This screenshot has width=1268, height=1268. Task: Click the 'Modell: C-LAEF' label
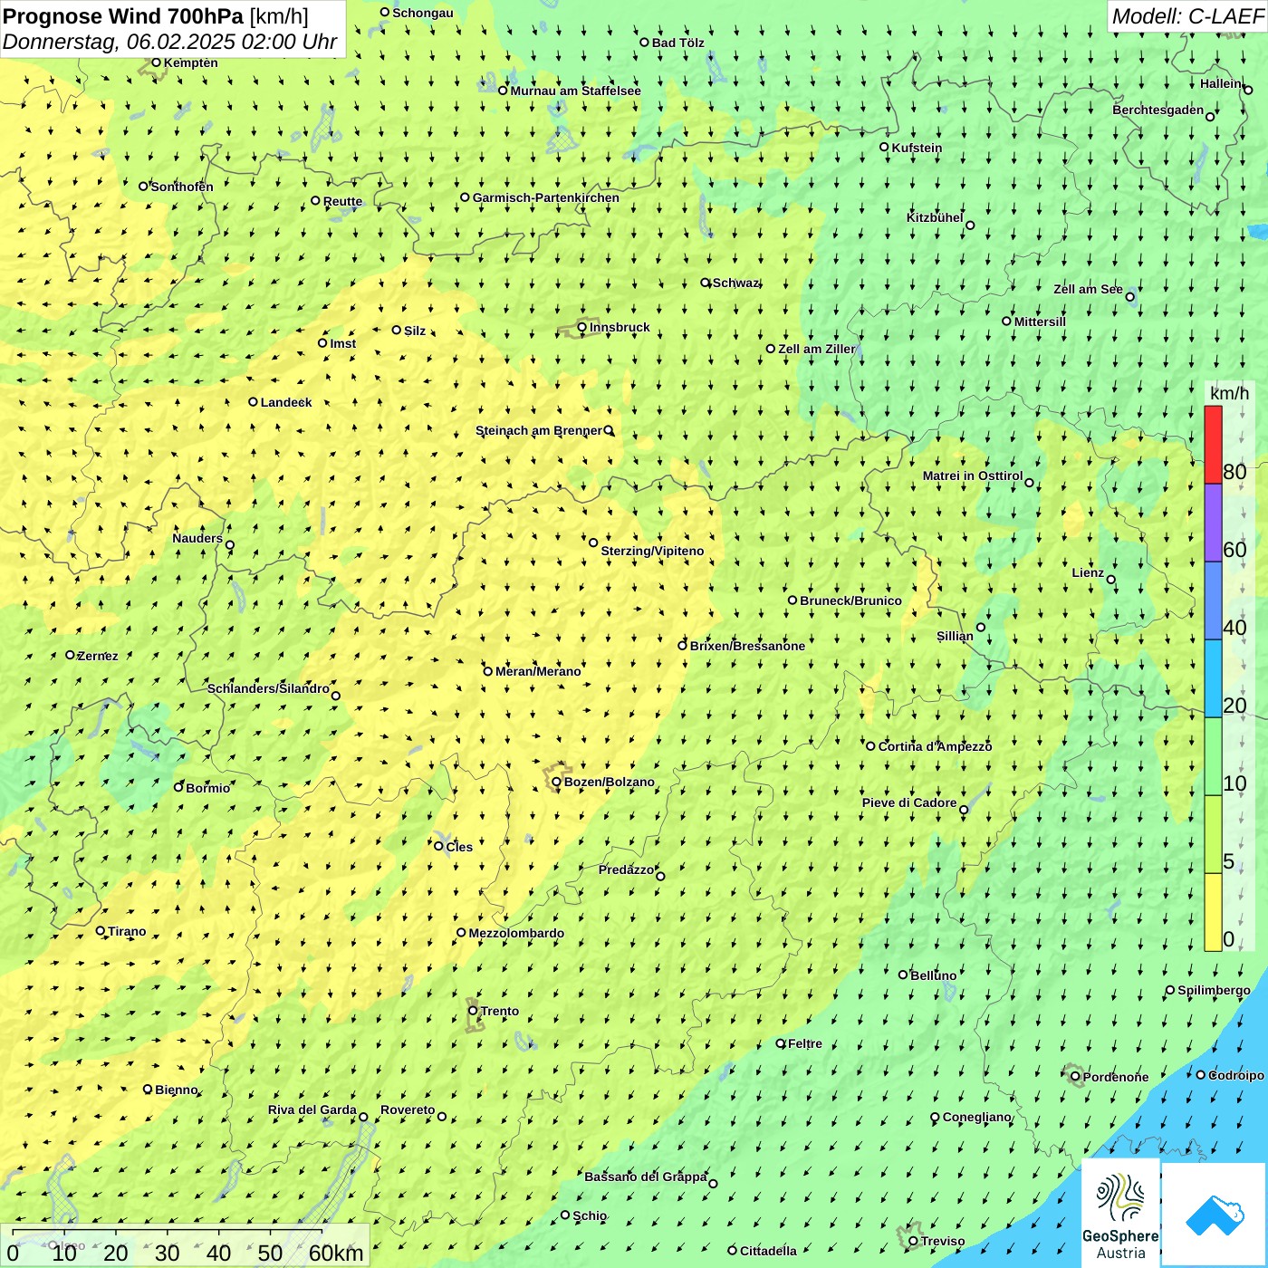(1187, 16)
